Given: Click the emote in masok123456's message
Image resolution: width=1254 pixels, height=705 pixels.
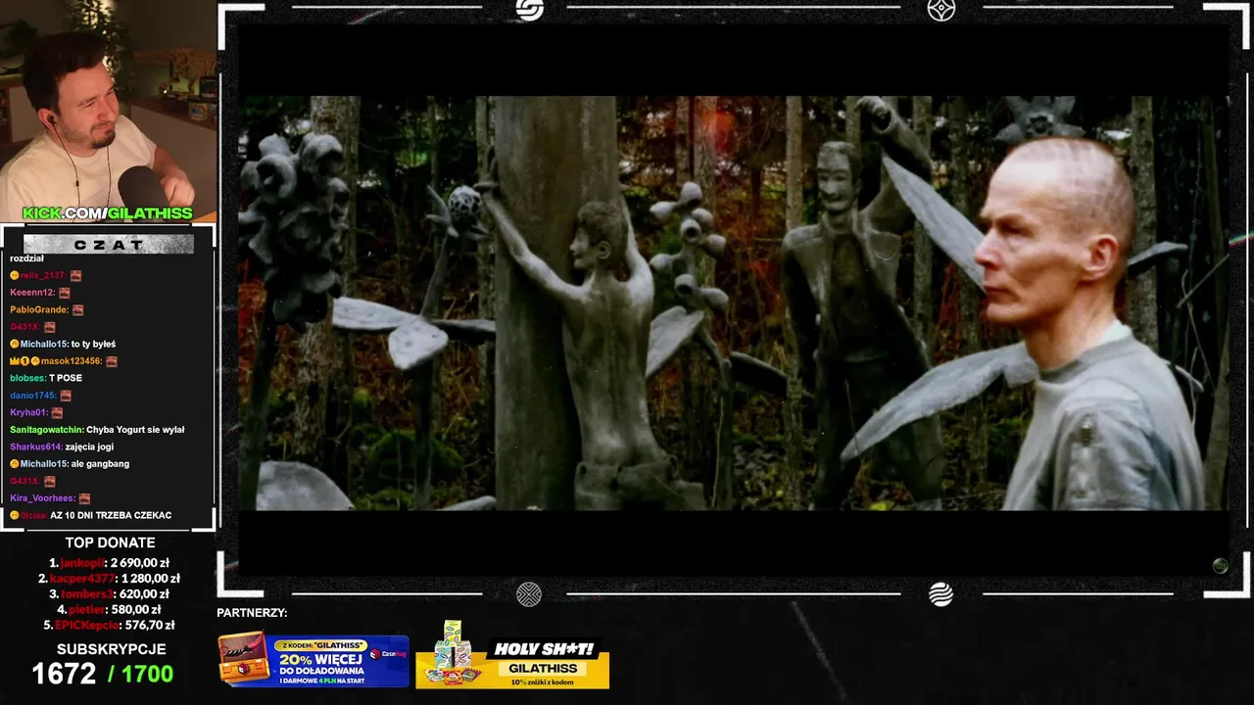Looking at the screenshot, I should pos(112,361).
